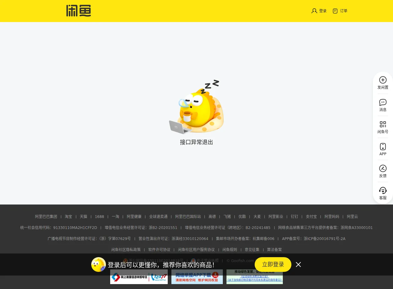Viewport: 393px width, 289px height.
Task: Click the 闲鱼 logo in the header
Action: [x=79, y=11]
